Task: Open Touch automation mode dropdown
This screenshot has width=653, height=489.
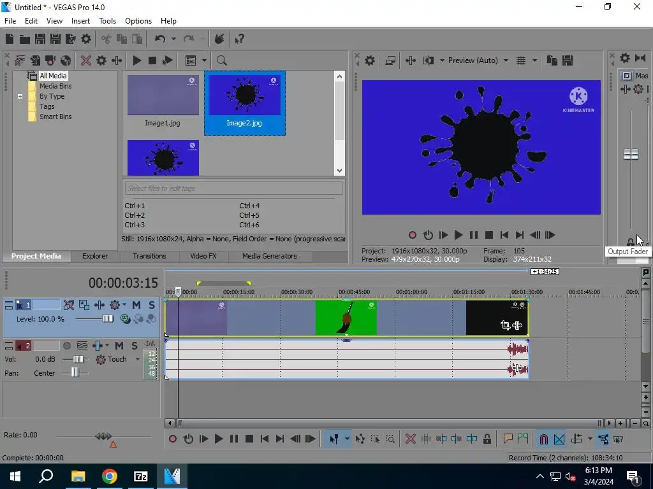Action: [138, 359]
